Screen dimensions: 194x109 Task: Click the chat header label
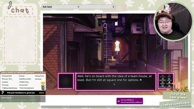coord(20,10)
